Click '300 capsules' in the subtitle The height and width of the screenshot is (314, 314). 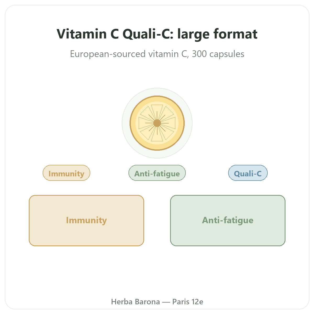218,54
